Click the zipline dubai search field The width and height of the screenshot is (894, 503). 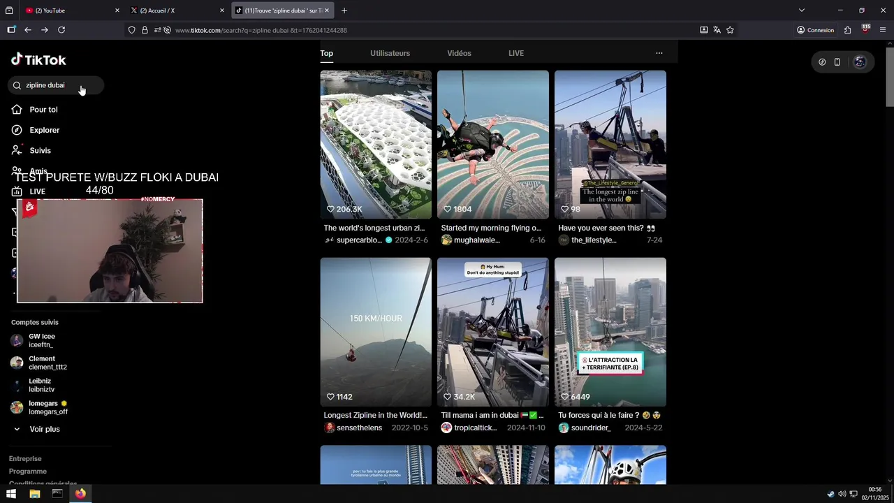[56, 85]
